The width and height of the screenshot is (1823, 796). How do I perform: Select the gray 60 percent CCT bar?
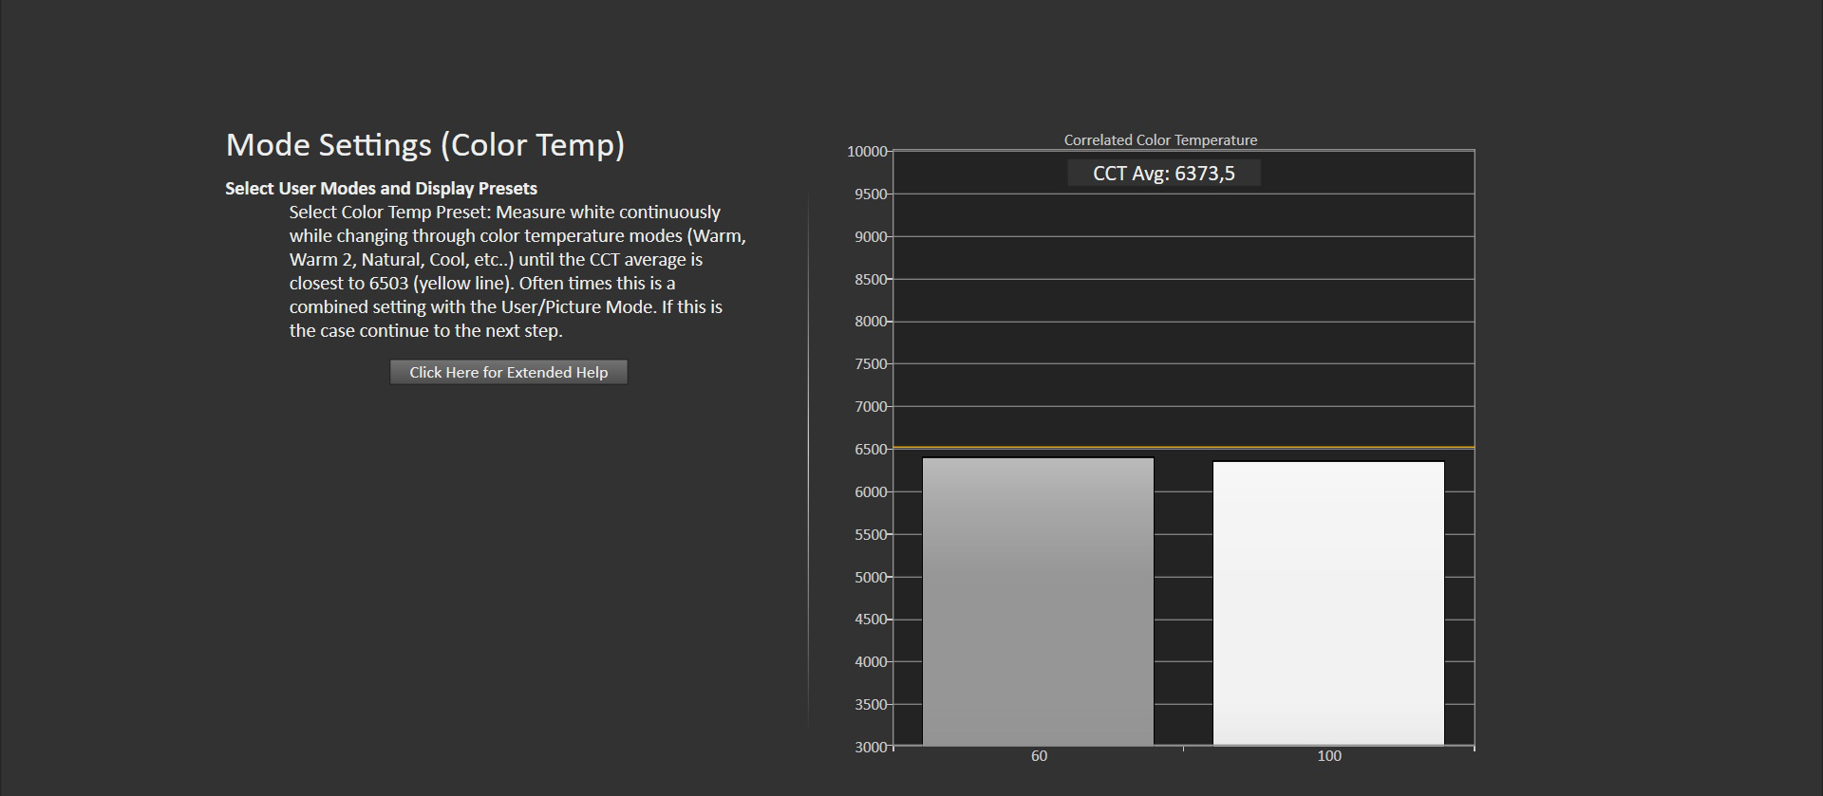pos(1038,602)
